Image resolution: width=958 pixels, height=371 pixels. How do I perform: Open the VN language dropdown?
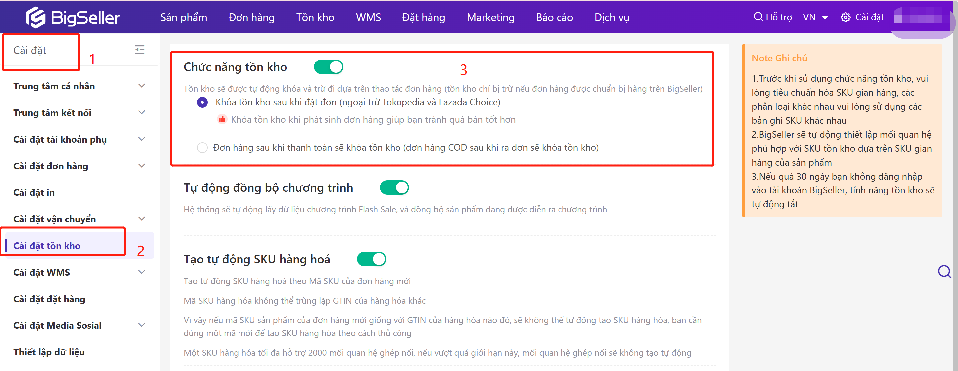tap(815, 18)
